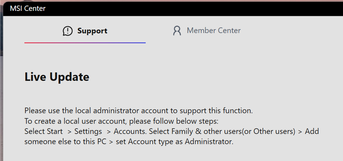Image resolution: width=343 pixels, height=161 pixels.
Task: Click the 'To create a local user account' line
Action: pyautogui.click(x=121, y=121)
